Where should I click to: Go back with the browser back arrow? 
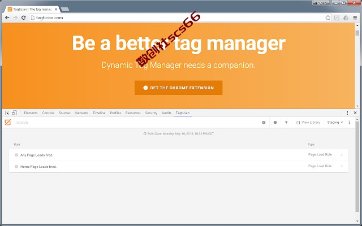(x=7, y=18)
